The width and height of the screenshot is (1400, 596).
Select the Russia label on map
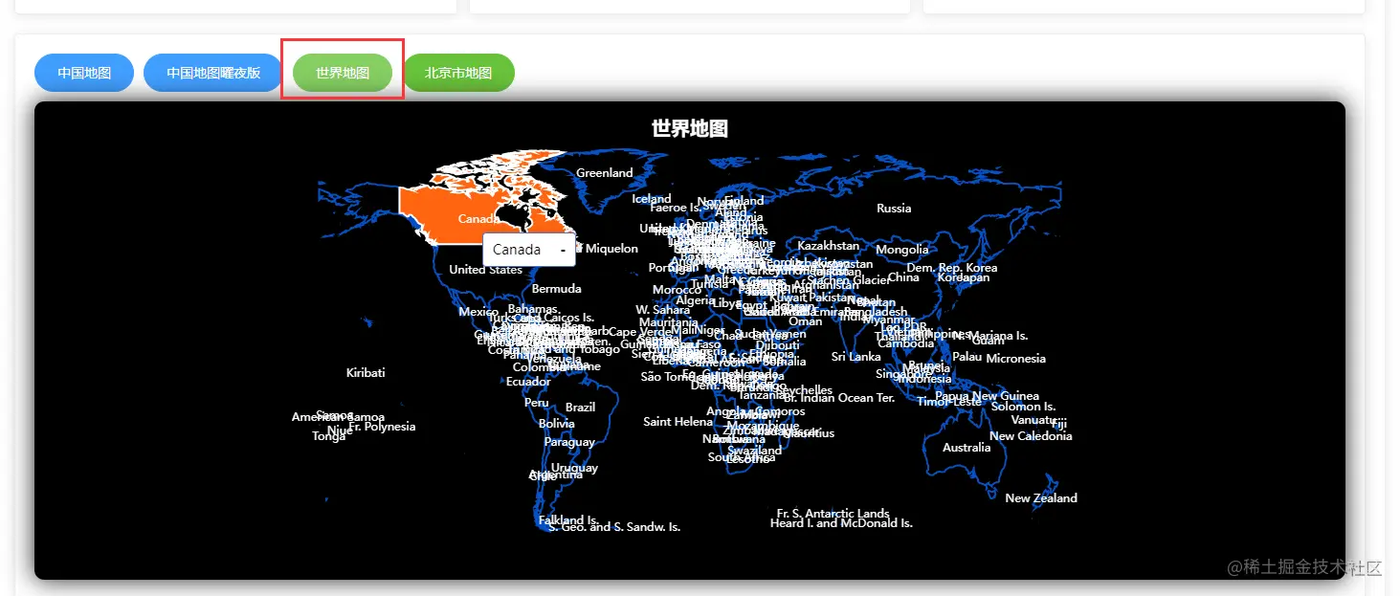click(x=894, y=209)
